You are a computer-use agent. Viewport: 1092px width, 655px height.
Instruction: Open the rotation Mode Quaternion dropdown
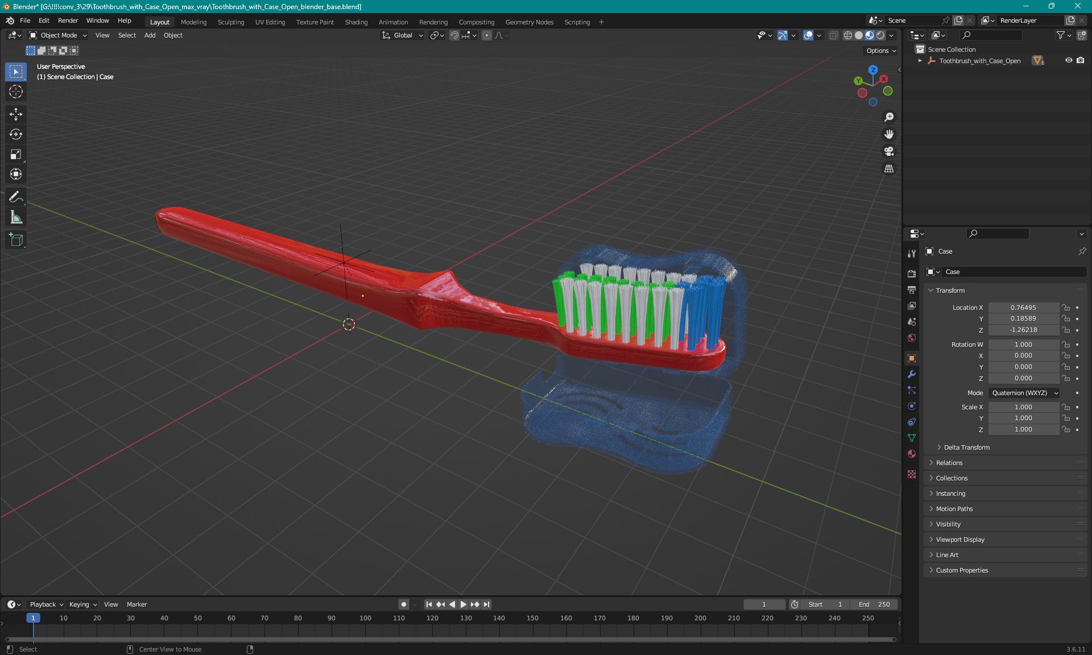[x=1025, y=393]
